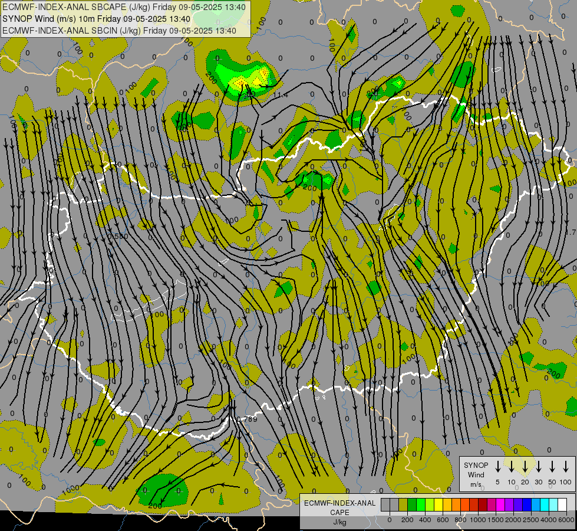Click the 0.789 value on the map
577x531 pixels.
pos(248,419)
